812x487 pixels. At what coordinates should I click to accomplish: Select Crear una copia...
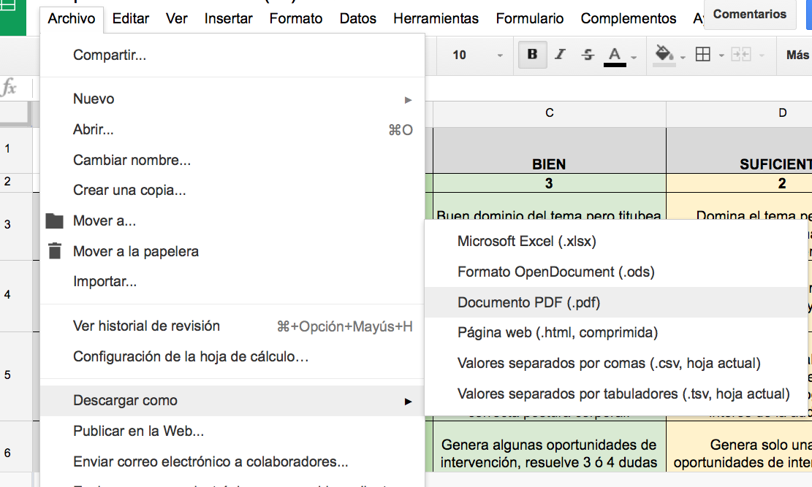[232, 191]
